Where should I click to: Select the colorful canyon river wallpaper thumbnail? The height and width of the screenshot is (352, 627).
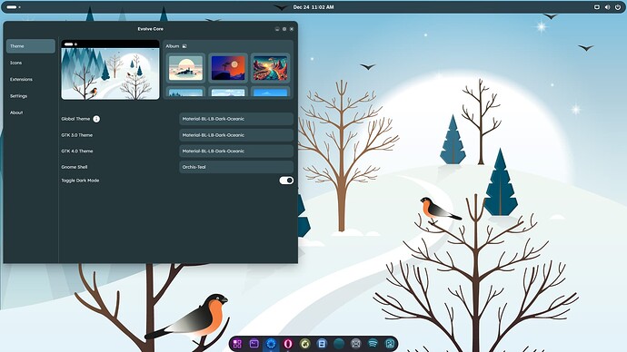point(270,68)
